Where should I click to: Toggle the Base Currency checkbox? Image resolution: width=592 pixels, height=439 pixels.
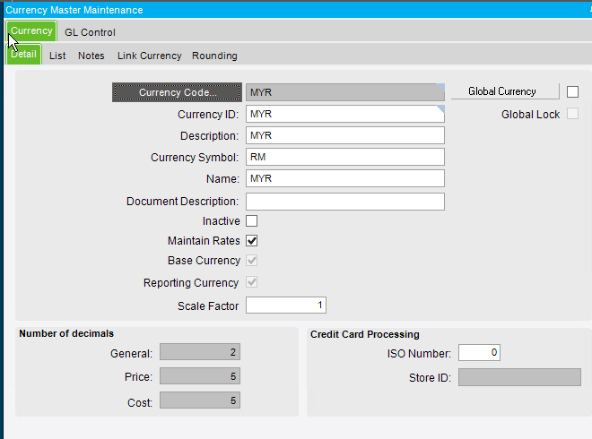pyautogui.click(x=252, y=261)
